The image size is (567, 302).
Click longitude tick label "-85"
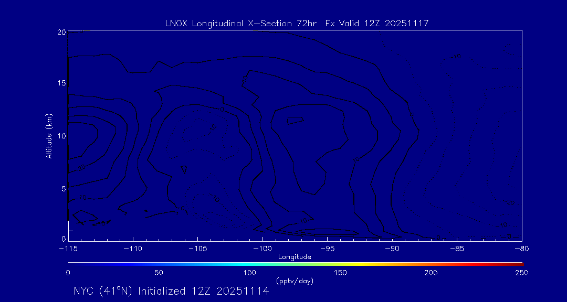[x=457, y=249]
